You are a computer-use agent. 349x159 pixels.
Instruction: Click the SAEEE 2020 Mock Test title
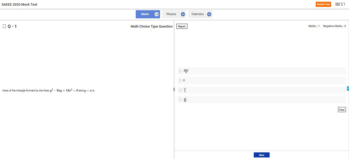pyautogui.click(x=19, y=5)
